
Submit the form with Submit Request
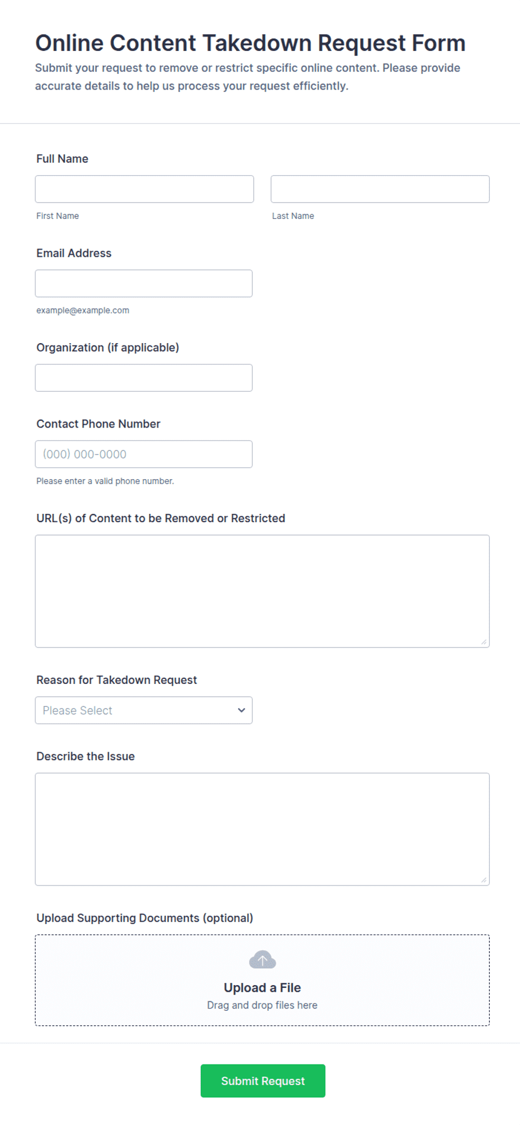coord(263,1081)
